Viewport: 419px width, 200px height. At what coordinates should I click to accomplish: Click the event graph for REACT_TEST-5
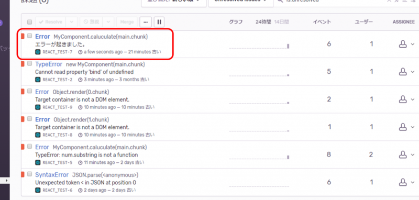tap(259, 157)
